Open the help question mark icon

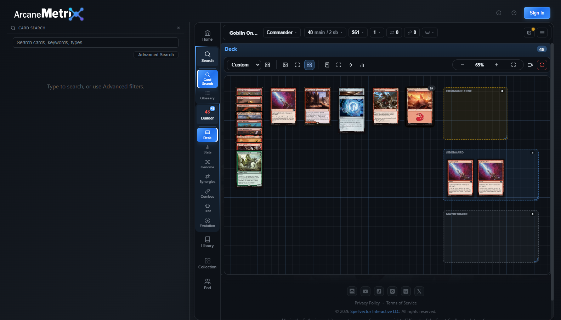tap(514, 13)
